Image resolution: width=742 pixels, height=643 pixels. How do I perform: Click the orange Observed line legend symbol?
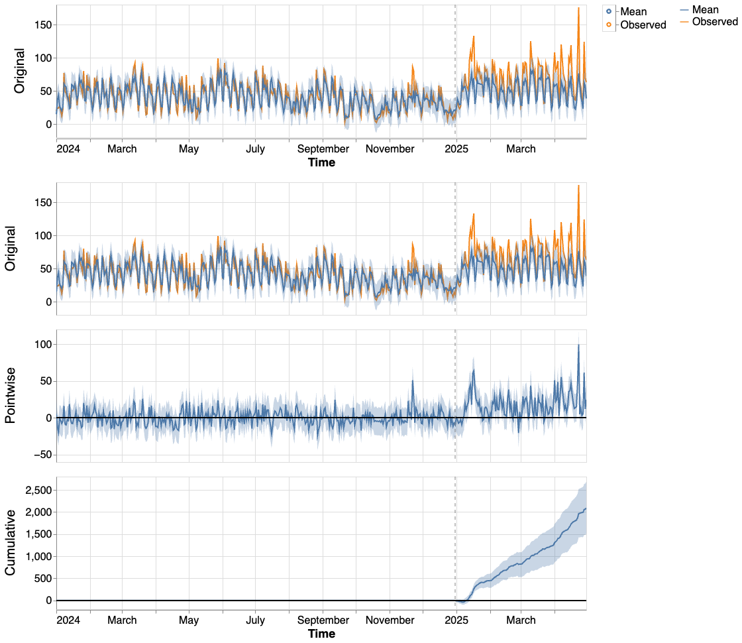tap(684, 22)
